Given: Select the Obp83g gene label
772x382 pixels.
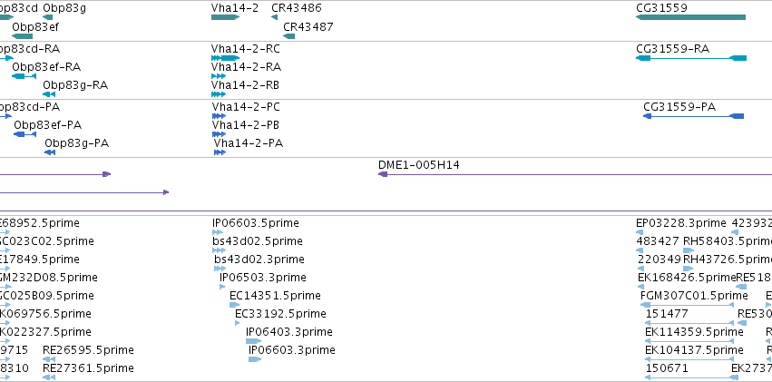Looking at the screenshot, I should tap(64, 8).
